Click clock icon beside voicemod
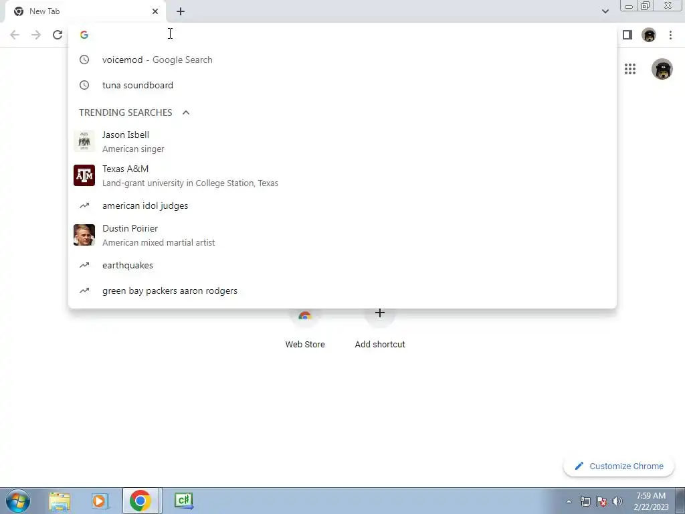This screenshot has height=514, width=685. coord(84,60)
